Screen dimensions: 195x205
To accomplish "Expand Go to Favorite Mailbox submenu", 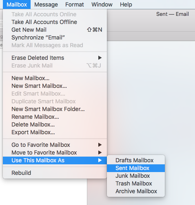I will [x=55, y=145].
